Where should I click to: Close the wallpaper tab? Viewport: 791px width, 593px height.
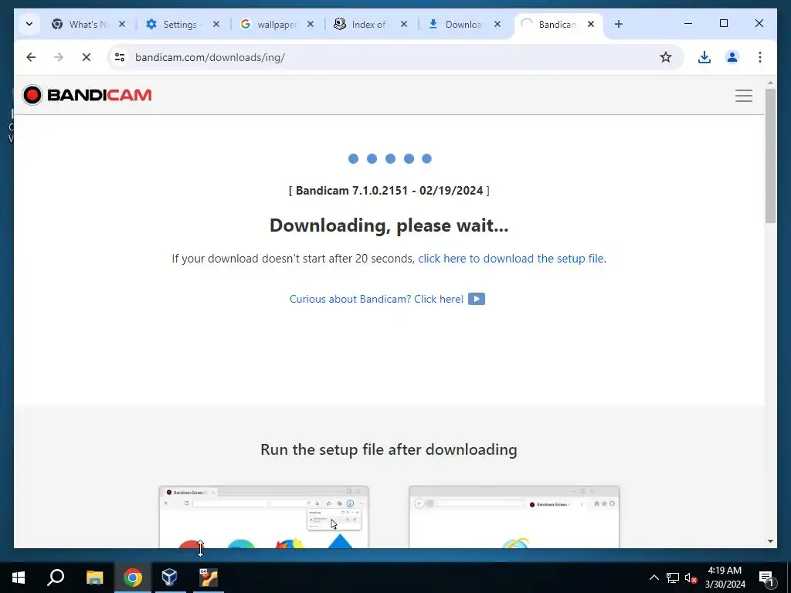tap(311, 24)
